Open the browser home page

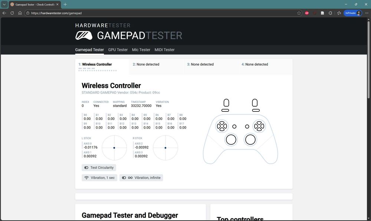click(20, 13)
